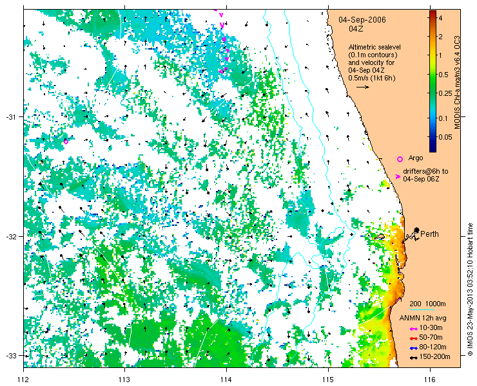Click the longitude axis label '116'

(430, 380)
